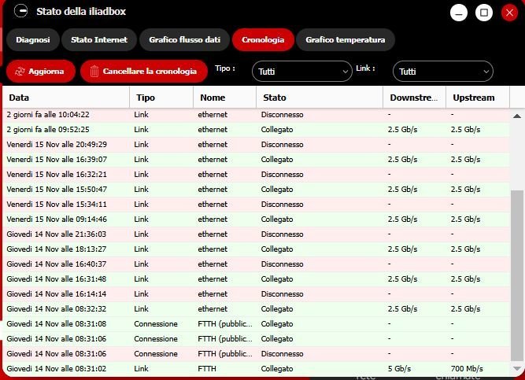The image size is (525, 380).
Task: Click the vertical scrollbar thumb
Action: coord(517,275)
